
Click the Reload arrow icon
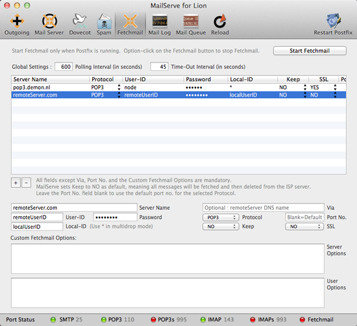[219, 21]
